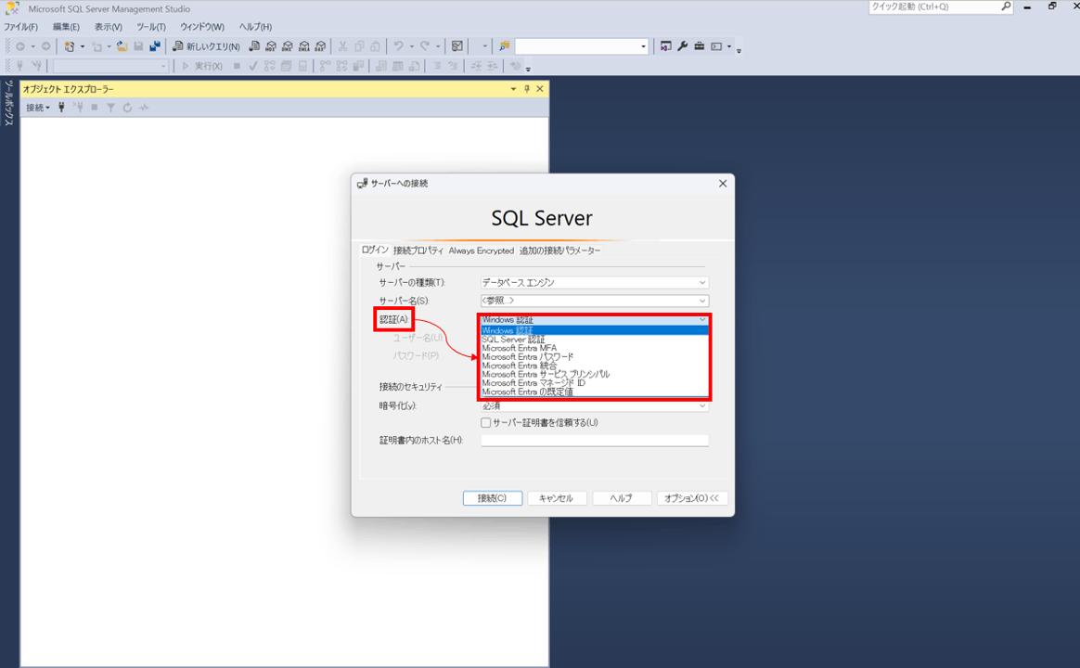The width and height of the screenshot is (1080, 668).
Task: Open the ヘルプ(H) menu
Action: pyautogui.click(x=255, y=27)
